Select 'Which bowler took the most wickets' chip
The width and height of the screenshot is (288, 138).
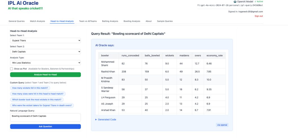tap(37, 99)
